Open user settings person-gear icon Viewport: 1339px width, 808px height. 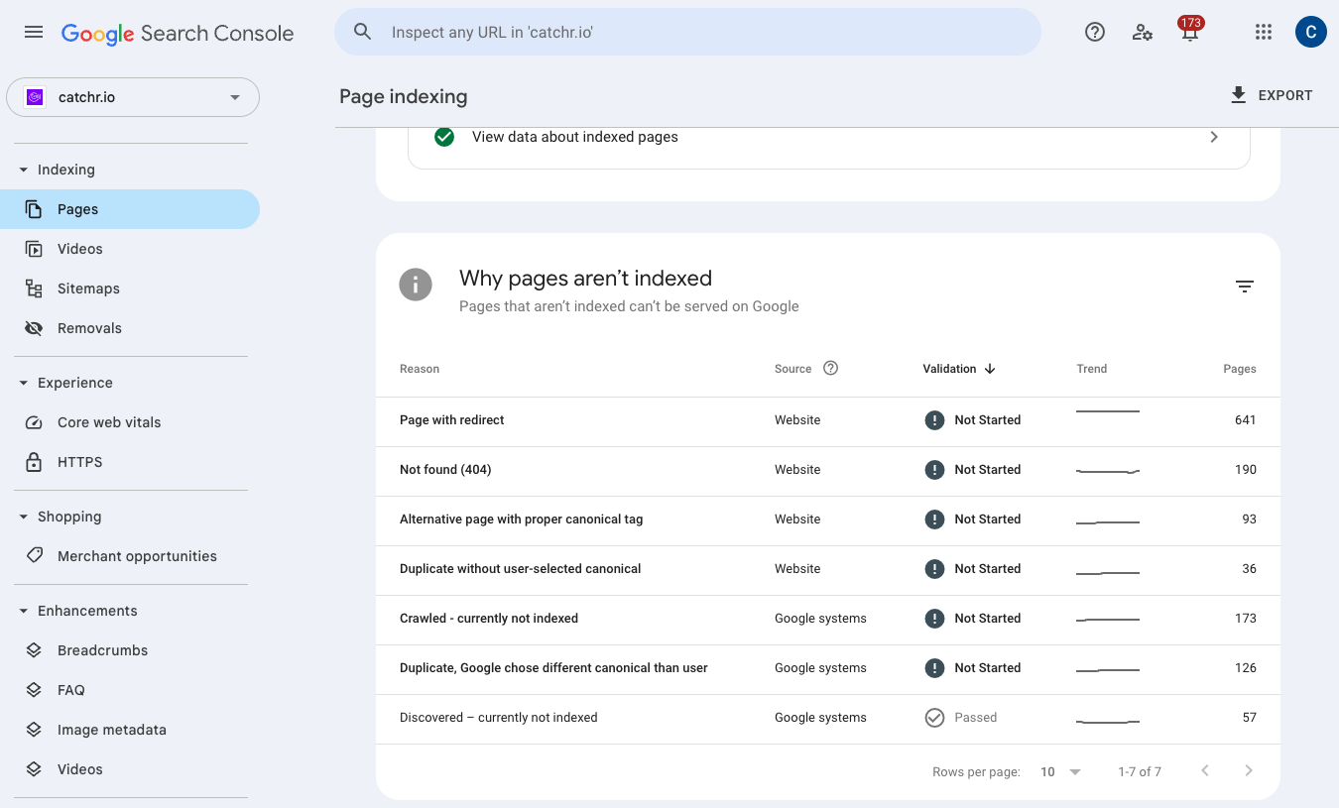(1143, 32)
